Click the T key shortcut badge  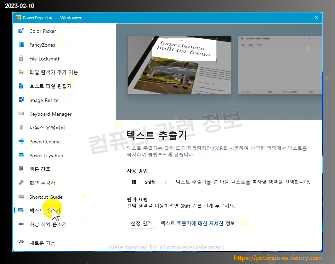tap(166, 182)
